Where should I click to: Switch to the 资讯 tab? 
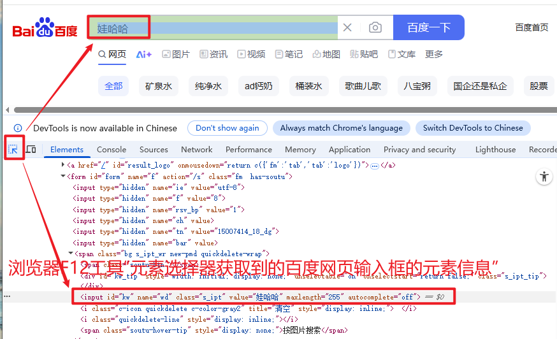(213, 54)
